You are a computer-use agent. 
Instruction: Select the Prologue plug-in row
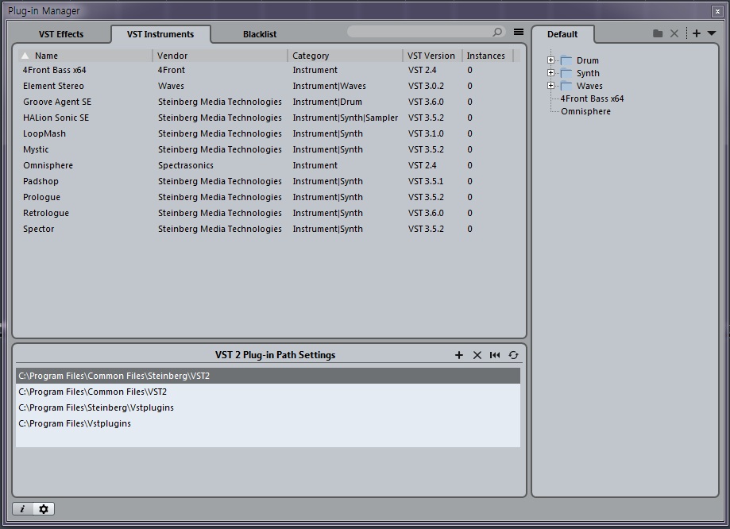click(x=269, y=196)
